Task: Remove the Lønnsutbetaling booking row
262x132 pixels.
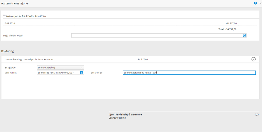Action: [254, 59]
